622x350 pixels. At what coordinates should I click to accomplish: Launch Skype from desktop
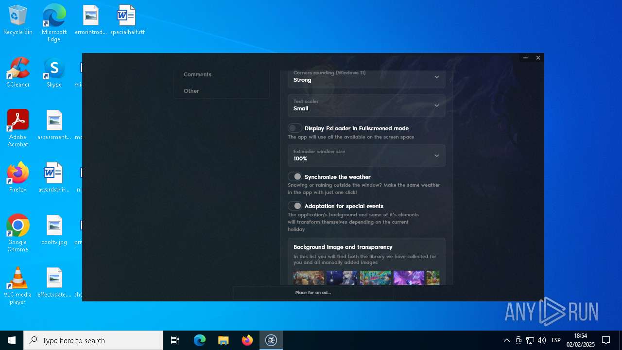point(54,73)
